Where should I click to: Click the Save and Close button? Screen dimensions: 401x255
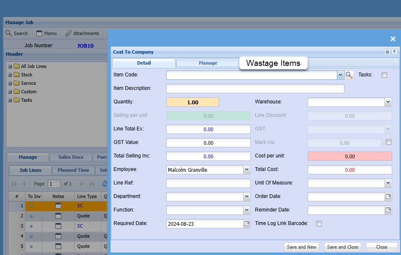pyautogui.click(x=342, y=247)
